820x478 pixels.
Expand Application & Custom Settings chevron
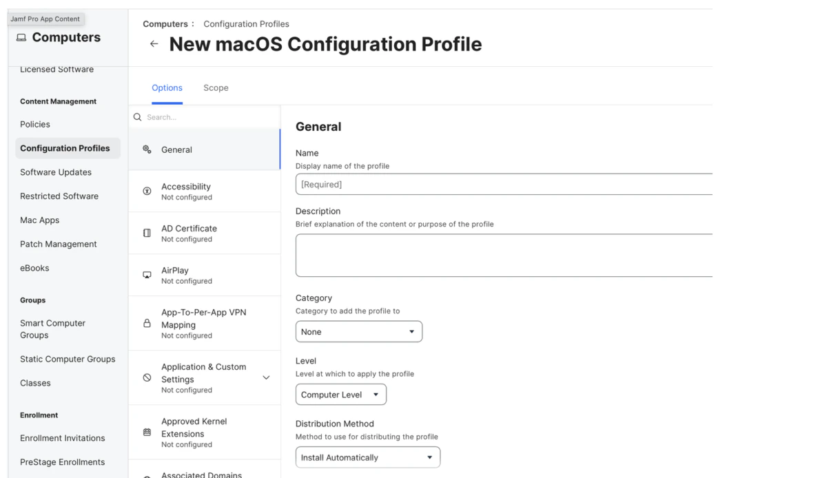coord(267,377)
